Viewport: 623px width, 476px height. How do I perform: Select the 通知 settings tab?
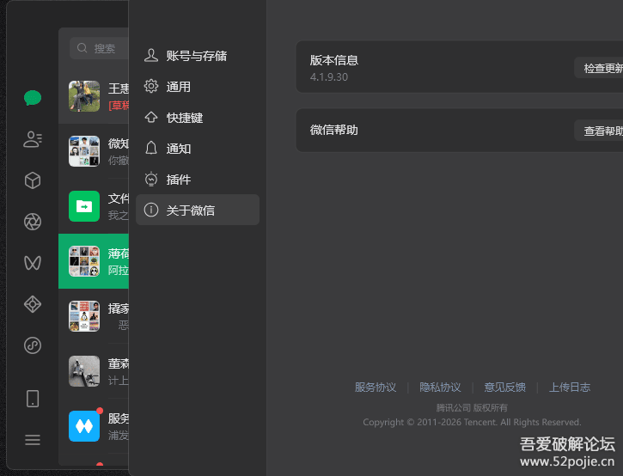[x=198, y=148]
